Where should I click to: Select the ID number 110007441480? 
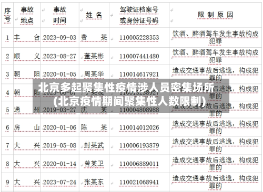click(x=139, y=56)
